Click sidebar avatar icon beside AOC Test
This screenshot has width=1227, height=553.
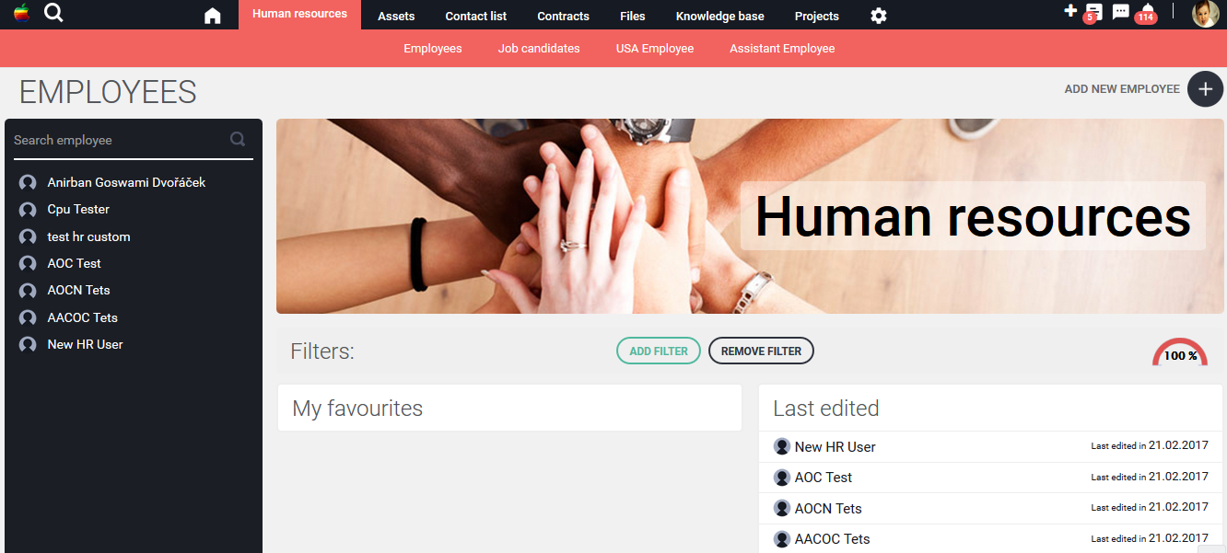tap(28, 264)
